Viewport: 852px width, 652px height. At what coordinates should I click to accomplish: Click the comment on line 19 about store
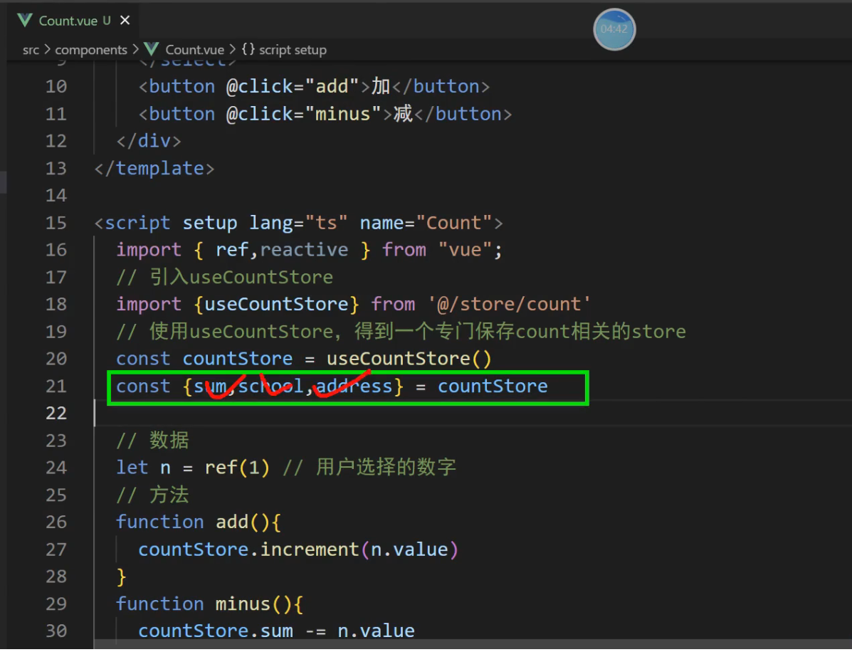pyautogui.click(x=401, y=332)
